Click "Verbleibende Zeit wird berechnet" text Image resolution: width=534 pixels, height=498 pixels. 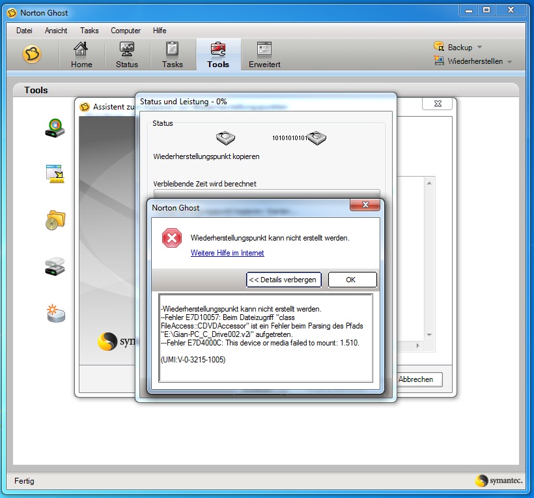204,184
